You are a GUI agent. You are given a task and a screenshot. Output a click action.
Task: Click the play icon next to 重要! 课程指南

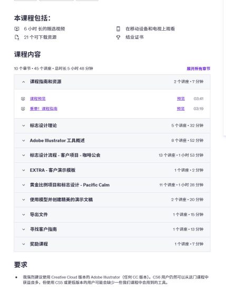tap(23, 109)
